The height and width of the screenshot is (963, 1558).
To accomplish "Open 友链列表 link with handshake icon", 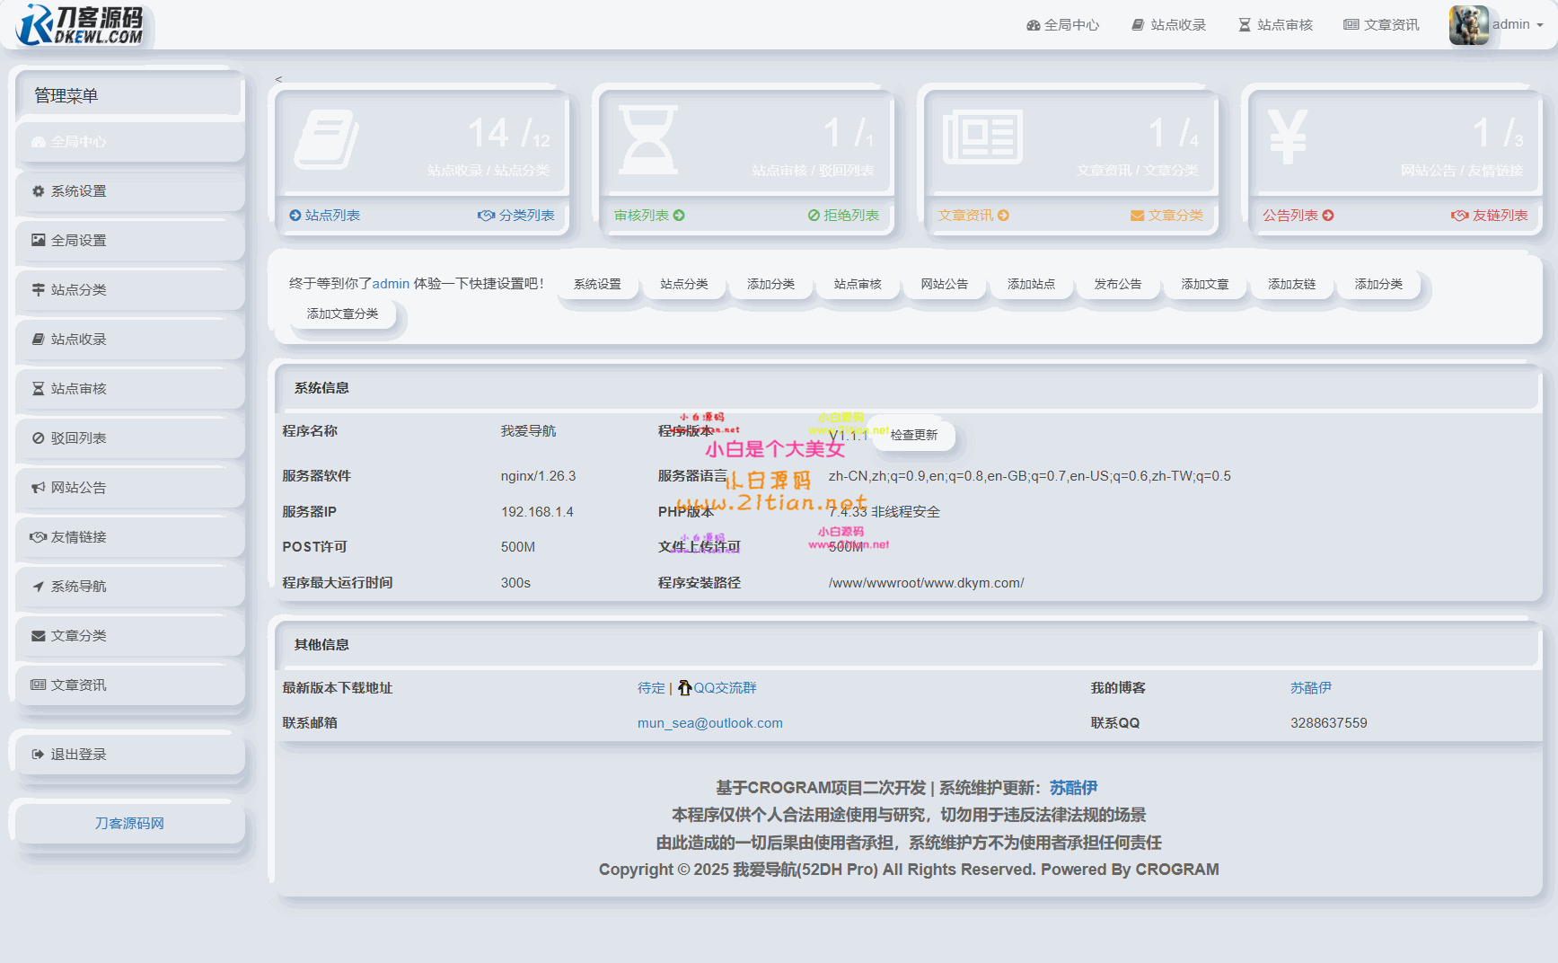I will pyautogui.click(x=1489, y=216).
